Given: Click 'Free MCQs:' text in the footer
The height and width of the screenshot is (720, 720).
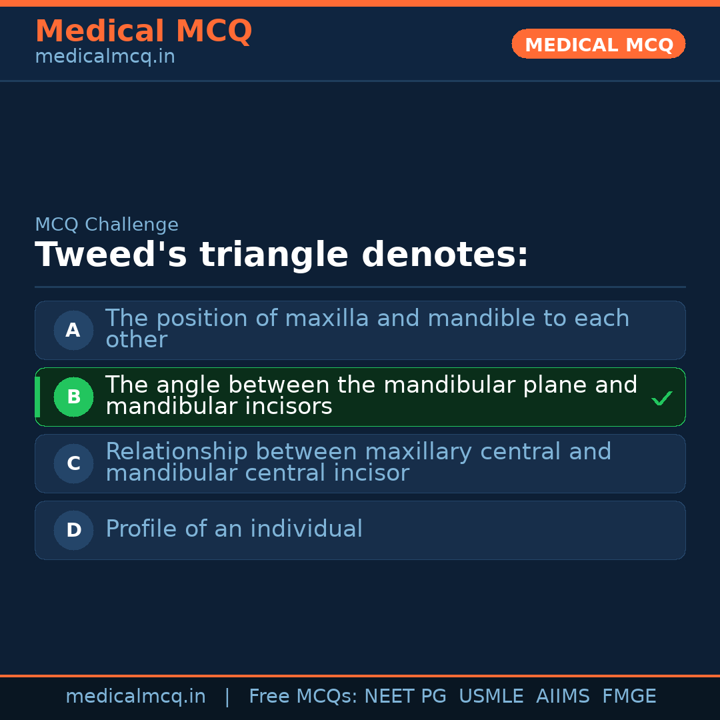Looking at the screenshot, I should click(303, 697).
